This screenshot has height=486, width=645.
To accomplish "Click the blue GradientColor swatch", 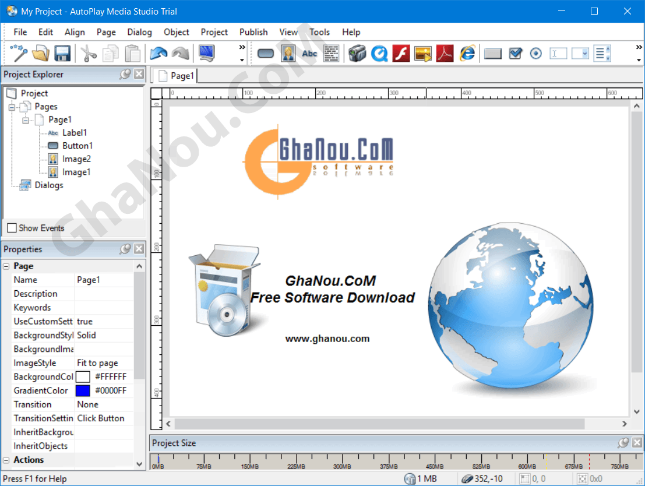I will tap(83, 390).
